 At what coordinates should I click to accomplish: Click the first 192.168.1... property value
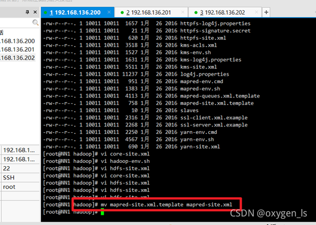(21, 150)
